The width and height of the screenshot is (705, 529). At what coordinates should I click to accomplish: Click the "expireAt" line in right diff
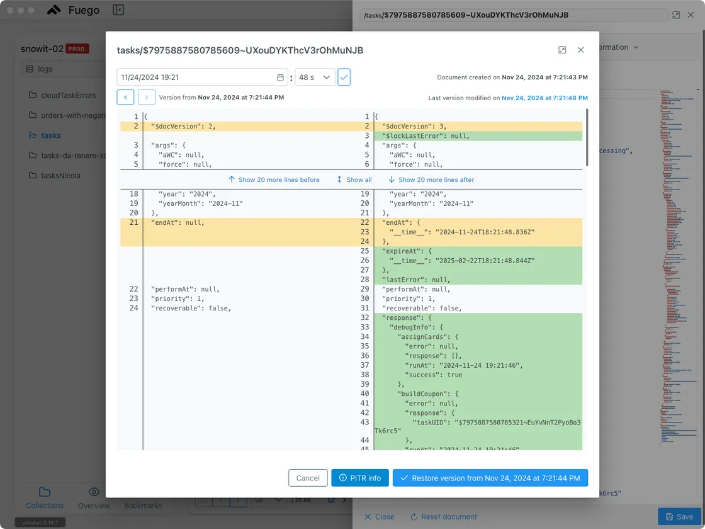(x=478, y=251)
